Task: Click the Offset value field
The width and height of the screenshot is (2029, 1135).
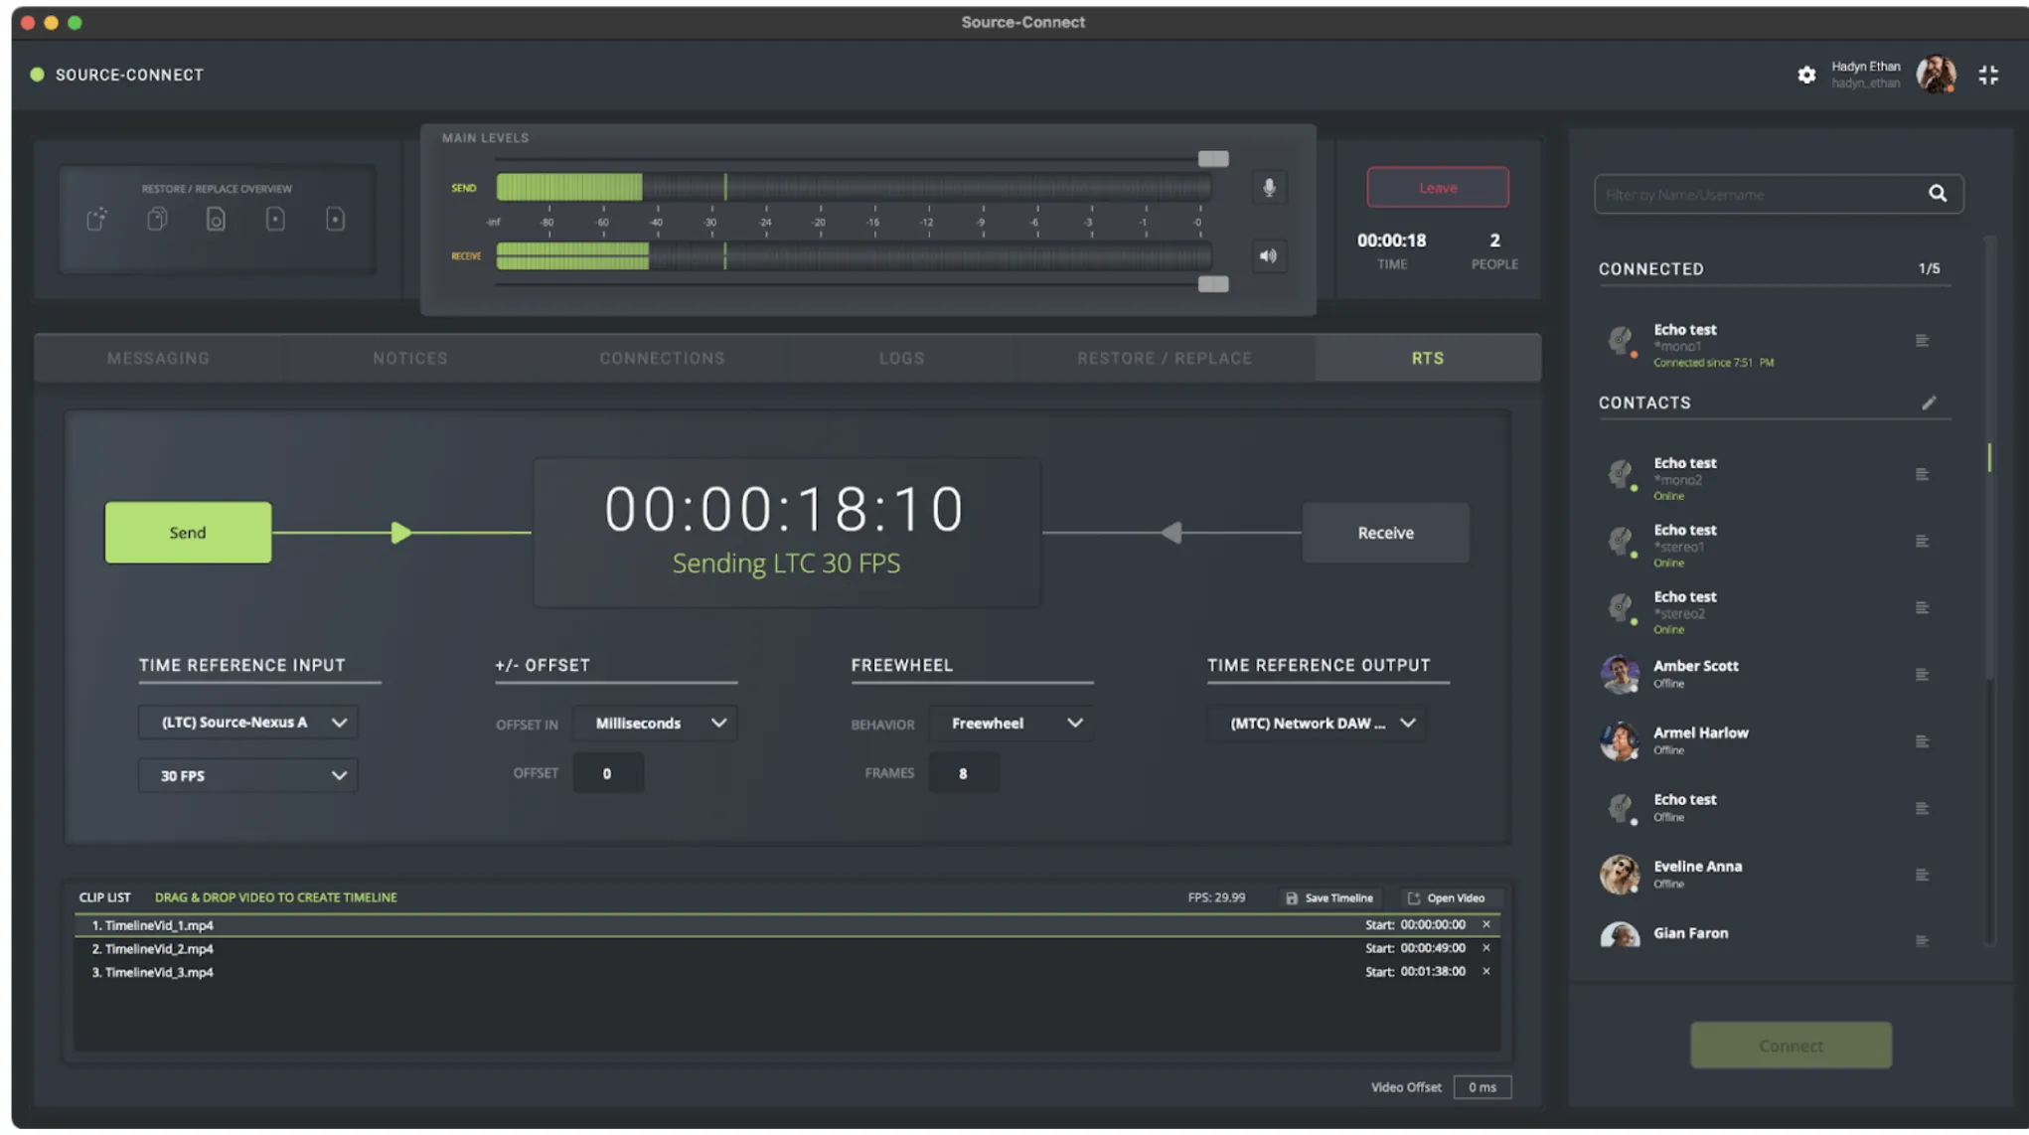Action: (x=608, y=773)
